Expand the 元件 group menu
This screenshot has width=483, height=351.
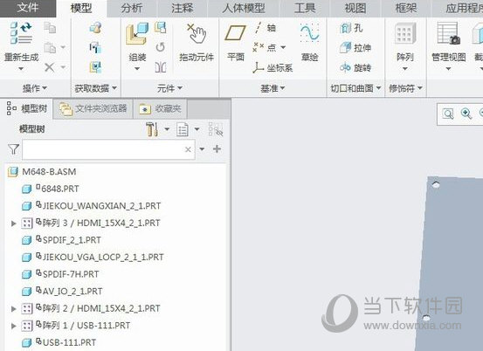point(169,88)
